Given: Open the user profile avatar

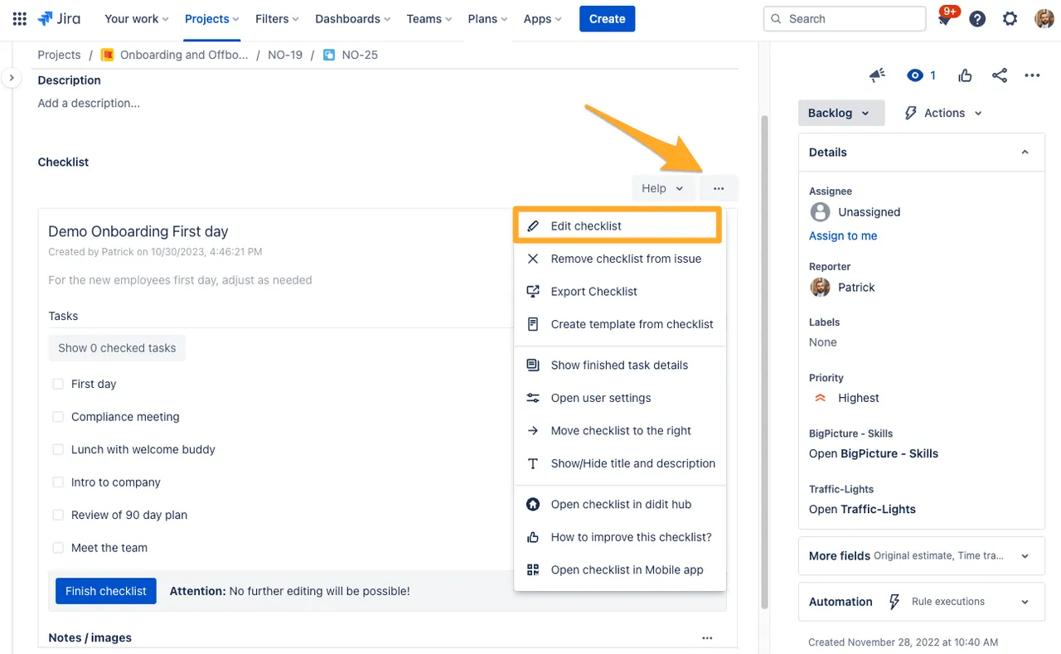Looking at the screenshot, I should [x=1044, y=18].
